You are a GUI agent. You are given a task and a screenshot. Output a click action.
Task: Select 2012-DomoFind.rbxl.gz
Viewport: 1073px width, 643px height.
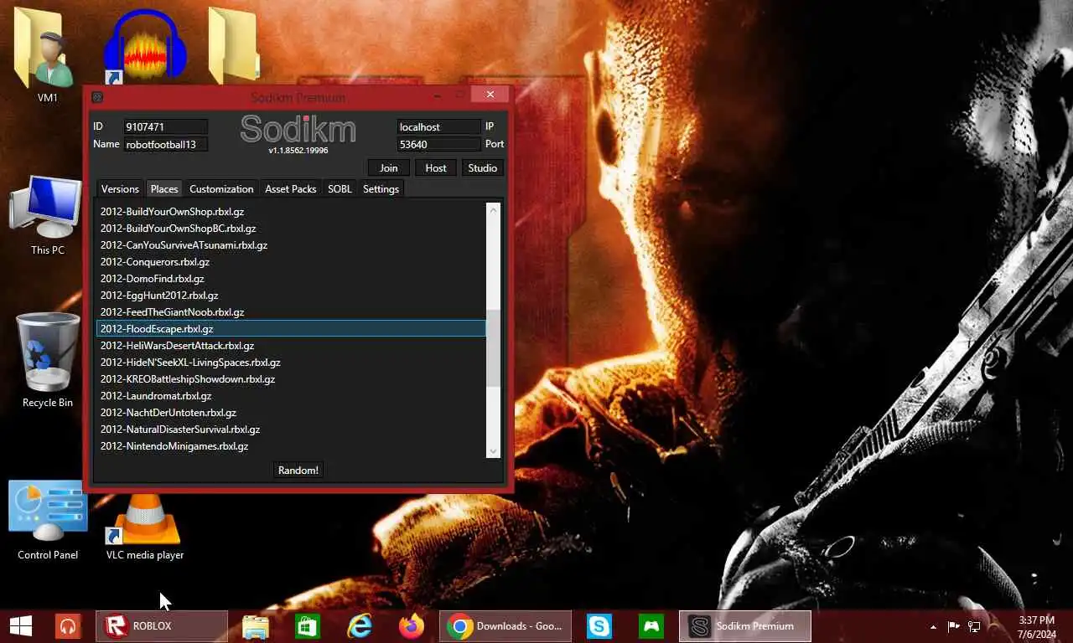291,279
